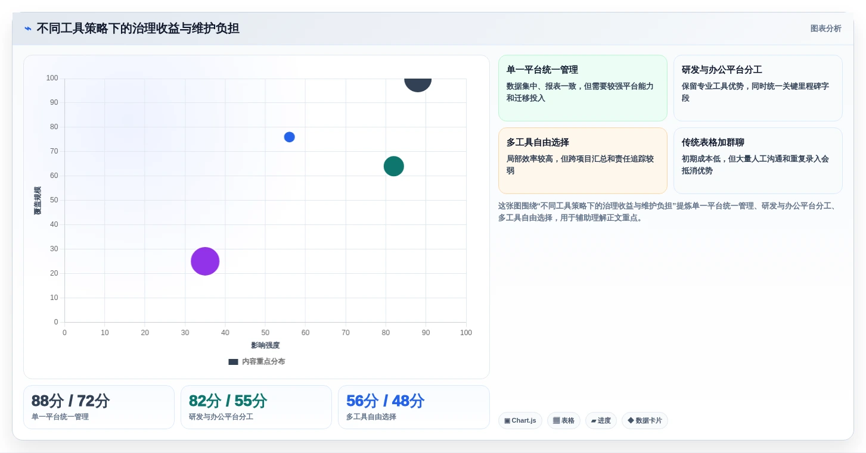The height and width of the screenshot is (453, 866).
Task: Select the 研发与办公平台分工 card
Action: tap(758, 88)
